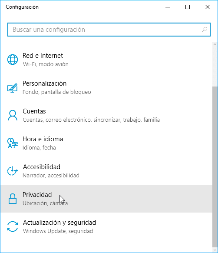Click the Actualización y seguridad refresh arrows icon

(x=13, y=226)
